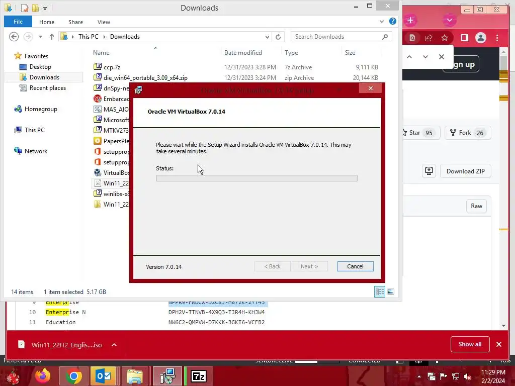Open the Raw file view
515x386 pixels.
point(476,206)
